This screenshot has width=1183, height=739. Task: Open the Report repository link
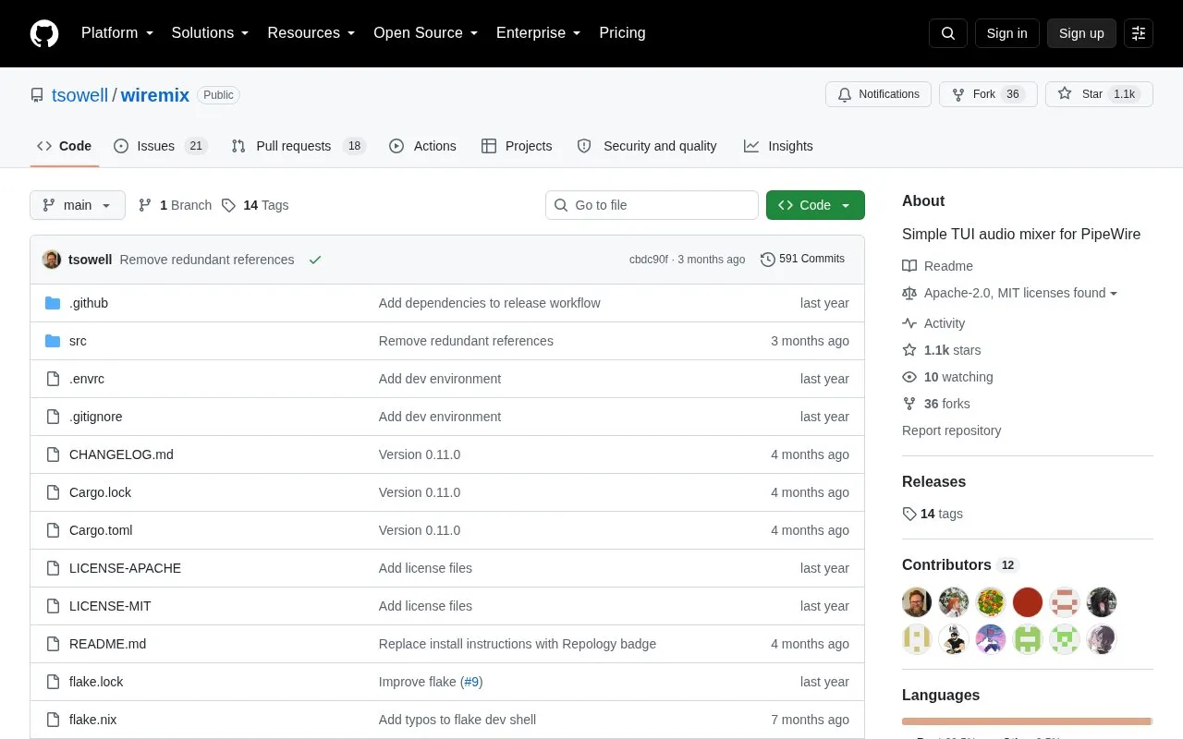coord(951,430)
